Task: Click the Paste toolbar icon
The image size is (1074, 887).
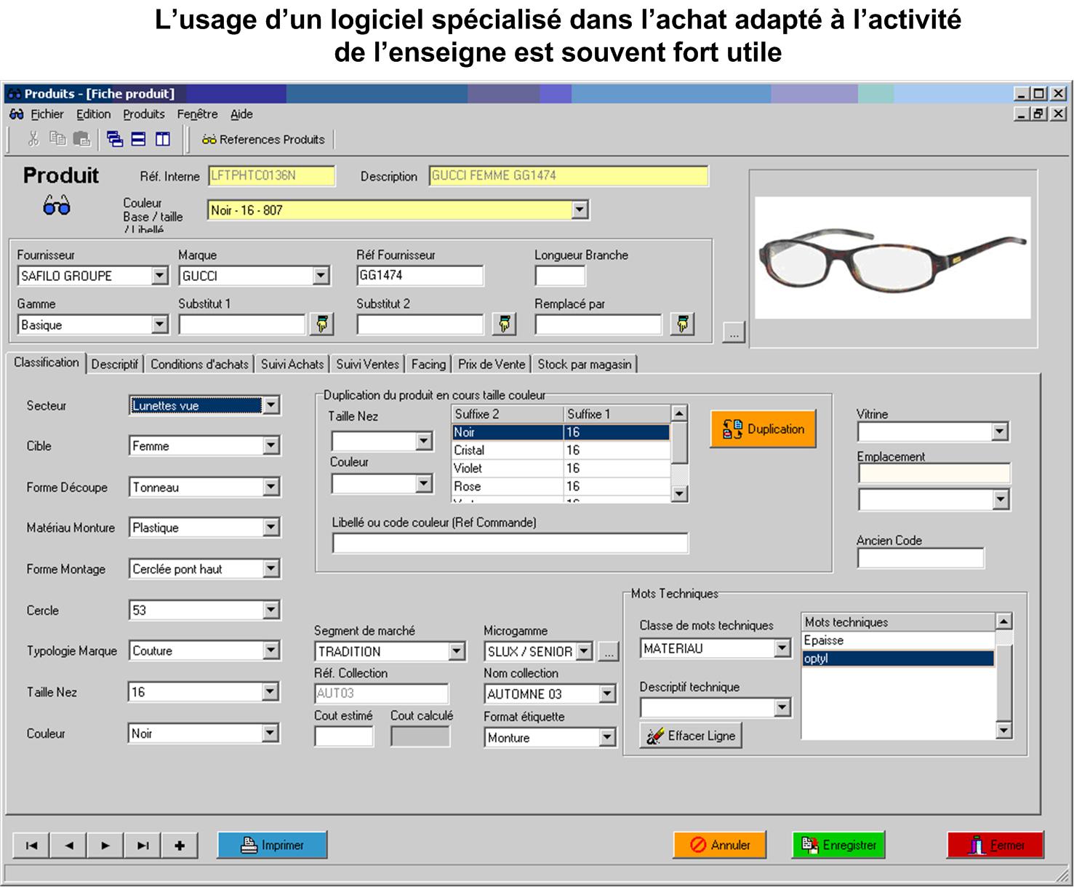Action: 81,139
